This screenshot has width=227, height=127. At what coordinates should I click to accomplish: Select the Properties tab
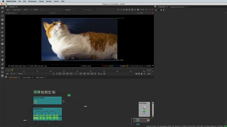[x=162, y=7]
